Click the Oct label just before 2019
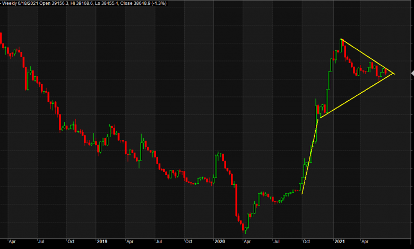The image size is (414, 249). click(x=71, y=241)
